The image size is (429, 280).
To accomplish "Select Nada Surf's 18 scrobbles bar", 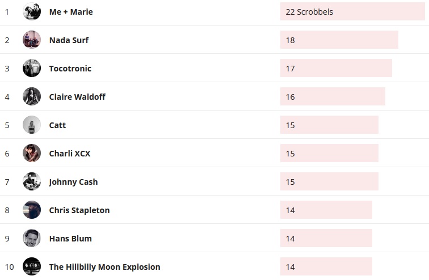I will [339, 40].
